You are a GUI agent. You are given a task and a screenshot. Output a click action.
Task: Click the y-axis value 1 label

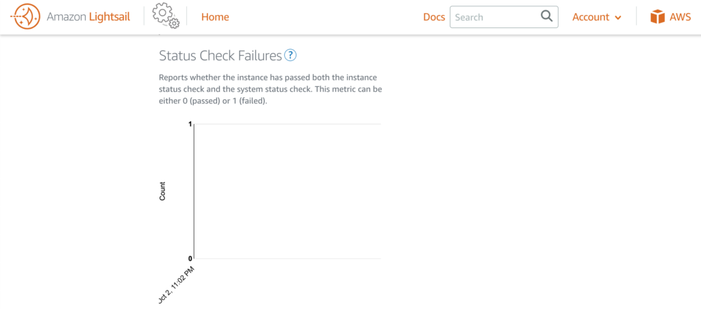190,124
